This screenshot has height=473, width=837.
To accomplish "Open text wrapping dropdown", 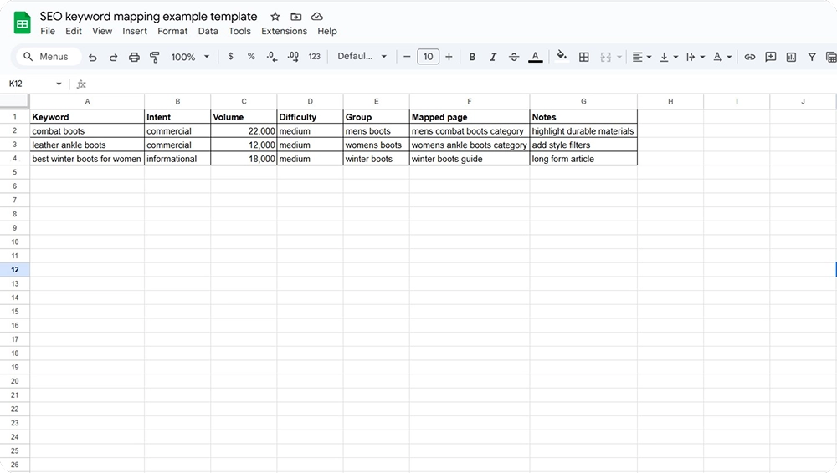I will point(695,57).
